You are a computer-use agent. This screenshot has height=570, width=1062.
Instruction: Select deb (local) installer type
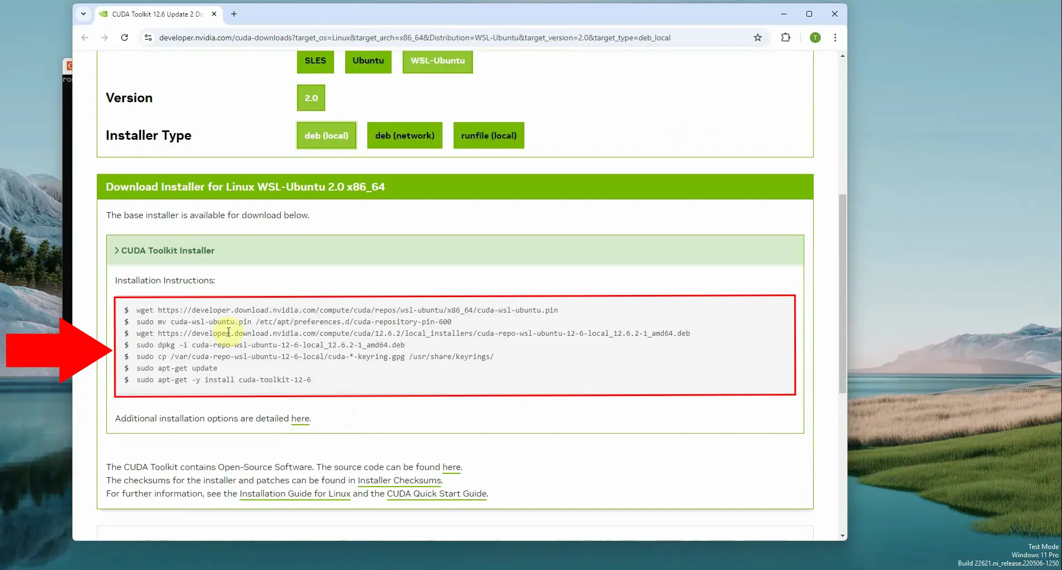[x=326, y=135]
